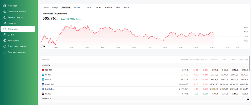This screenshot has width=251, height=105.
Task: Click the Вывод средств withdrawal icon
Action: click(x=5, y=17)
